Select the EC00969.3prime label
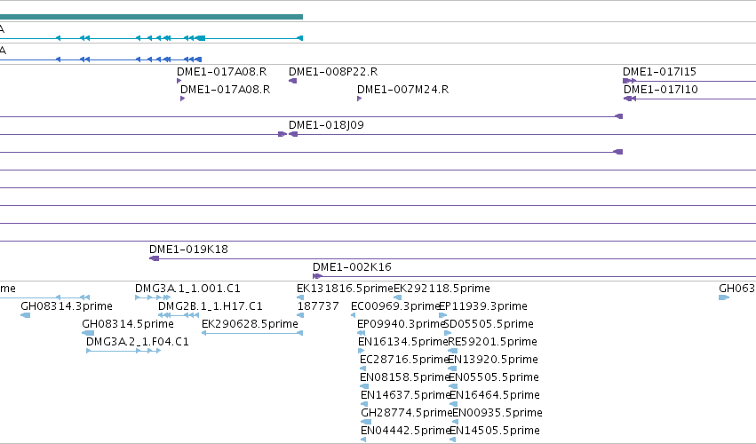The height and width of the screenshot is (444, 756). 395,306
